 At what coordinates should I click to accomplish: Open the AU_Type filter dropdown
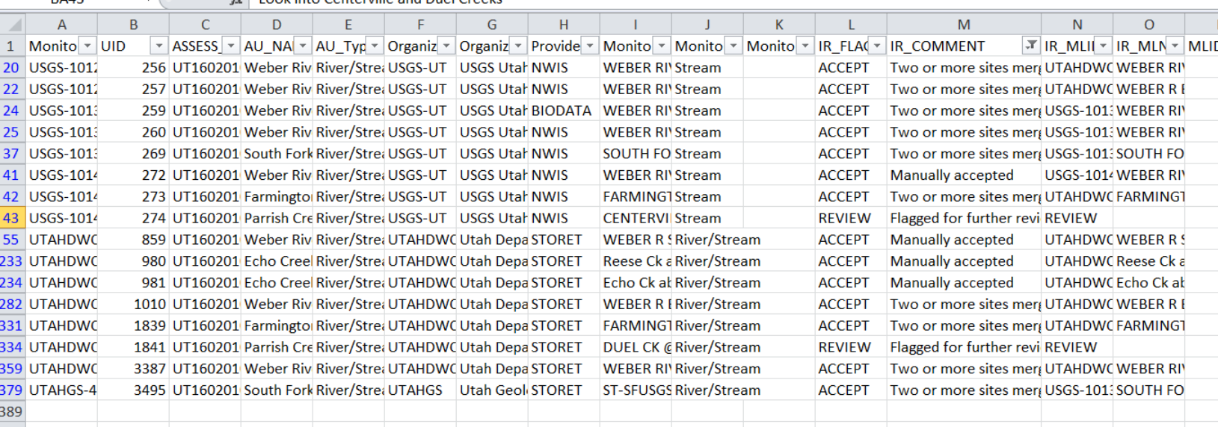coord(375,46)
